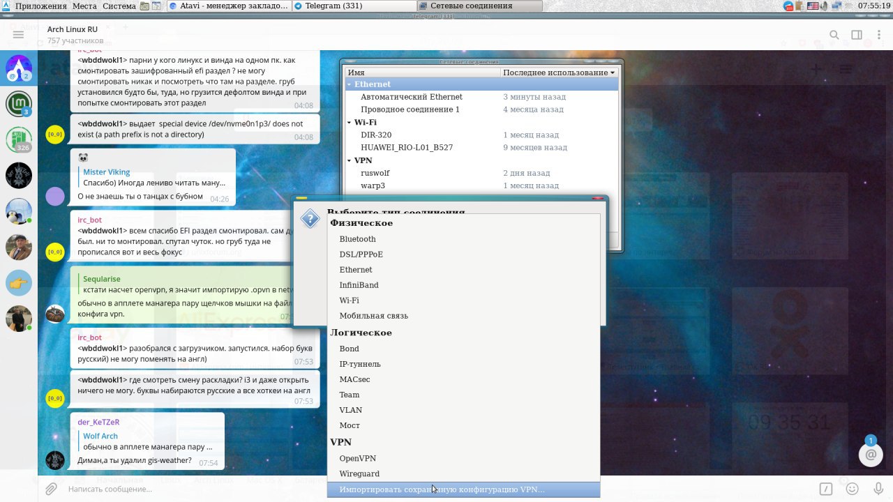Open the man-portrait avatar chat in sidebar
The image size is (893, 502).
(x=19, y=247)
